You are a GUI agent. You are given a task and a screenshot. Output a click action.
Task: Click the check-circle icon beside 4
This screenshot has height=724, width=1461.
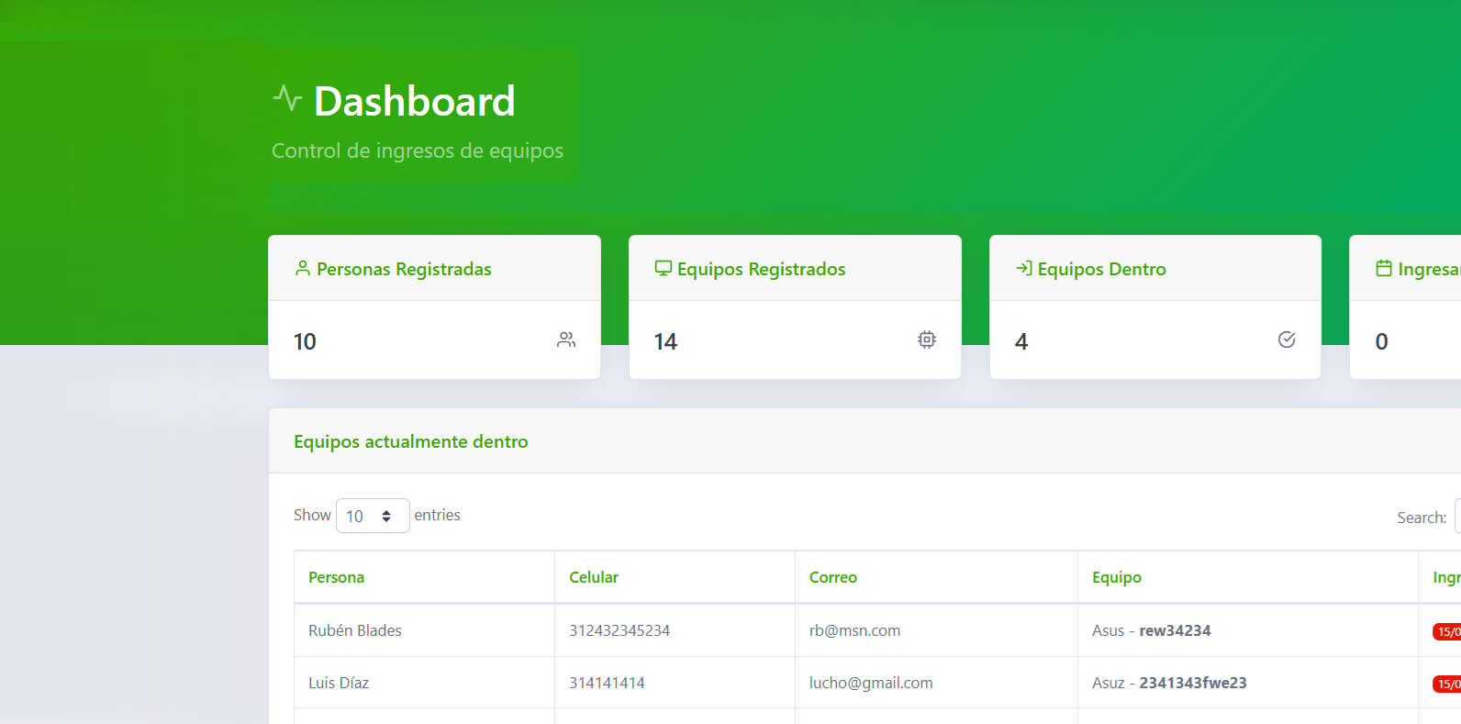(x=1287, y=340)
